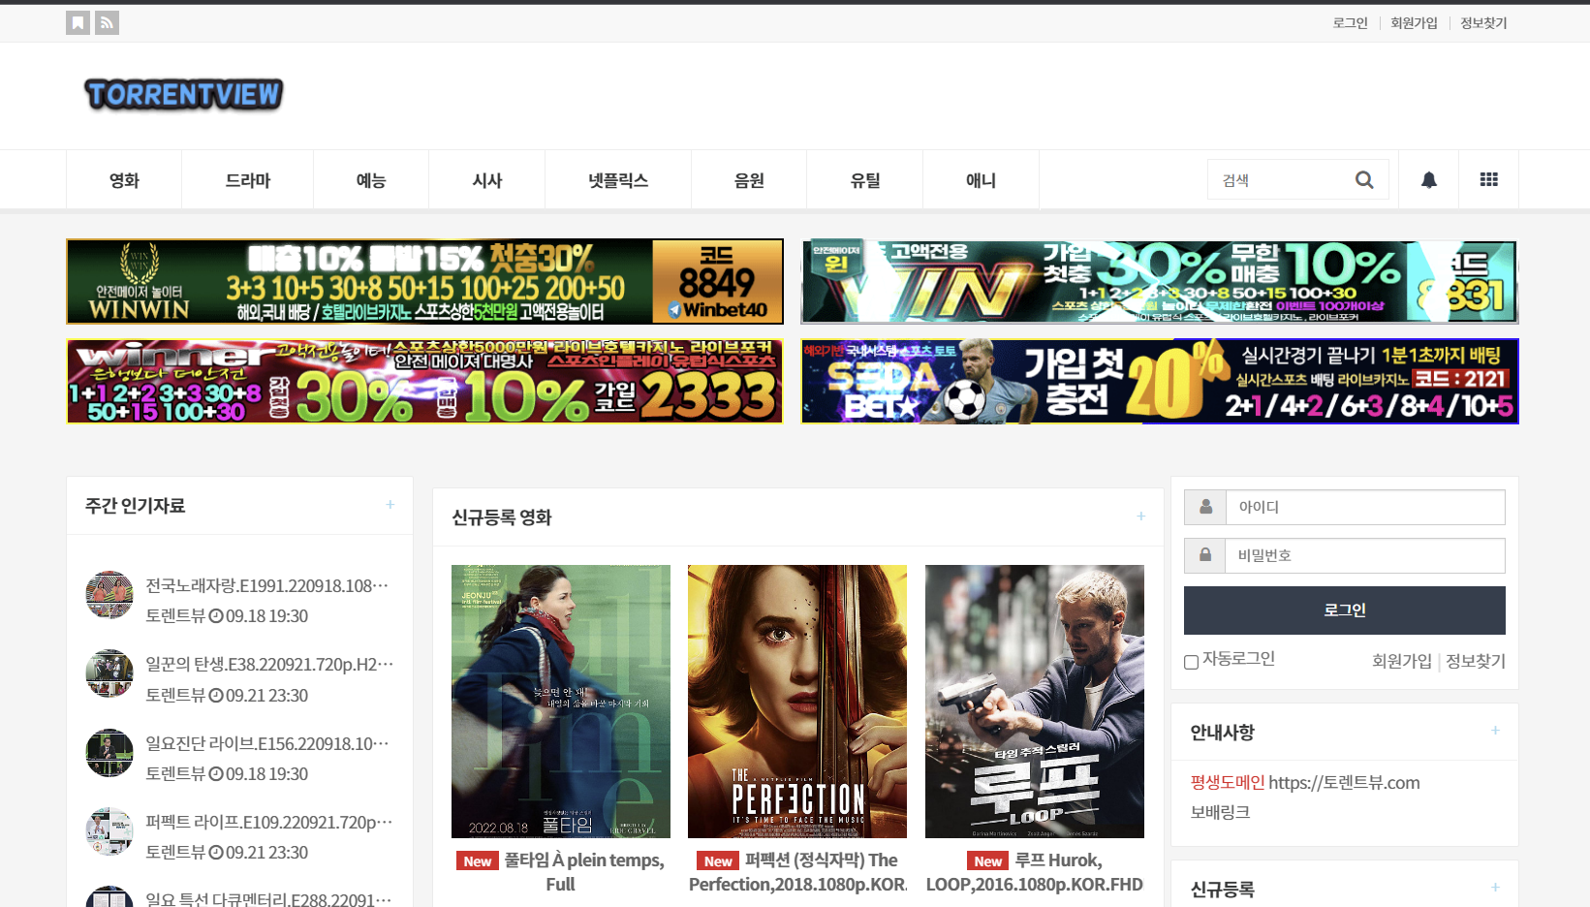The width and height of the screenshot is (1590, 907).
Task: Open 퍼펙트 라이프.E109 post title
Action: tap(269, 822)
